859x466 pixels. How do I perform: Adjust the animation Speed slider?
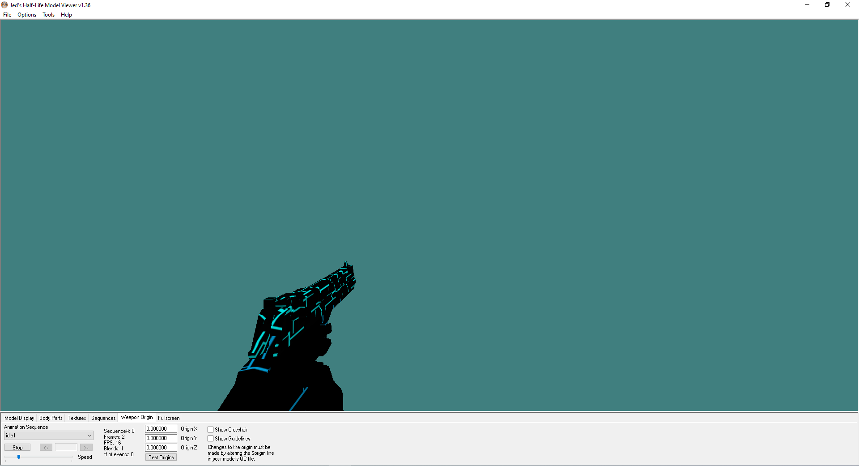(19, 457)
